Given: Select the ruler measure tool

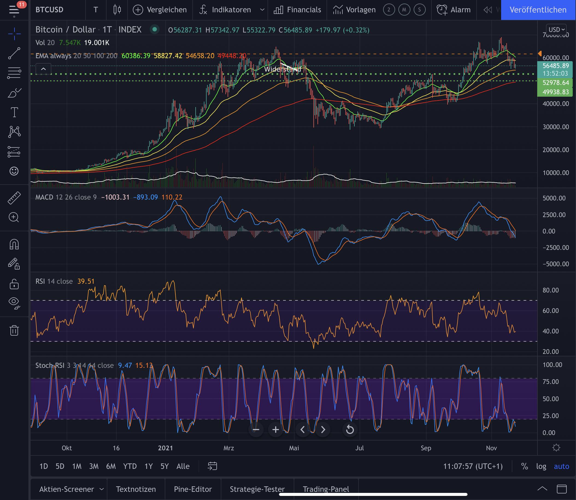Looking at the screenshot, I should click(14, 197).
